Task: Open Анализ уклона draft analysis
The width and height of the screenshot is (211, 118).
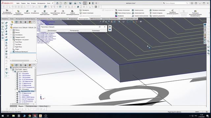Action: [137, 10]
